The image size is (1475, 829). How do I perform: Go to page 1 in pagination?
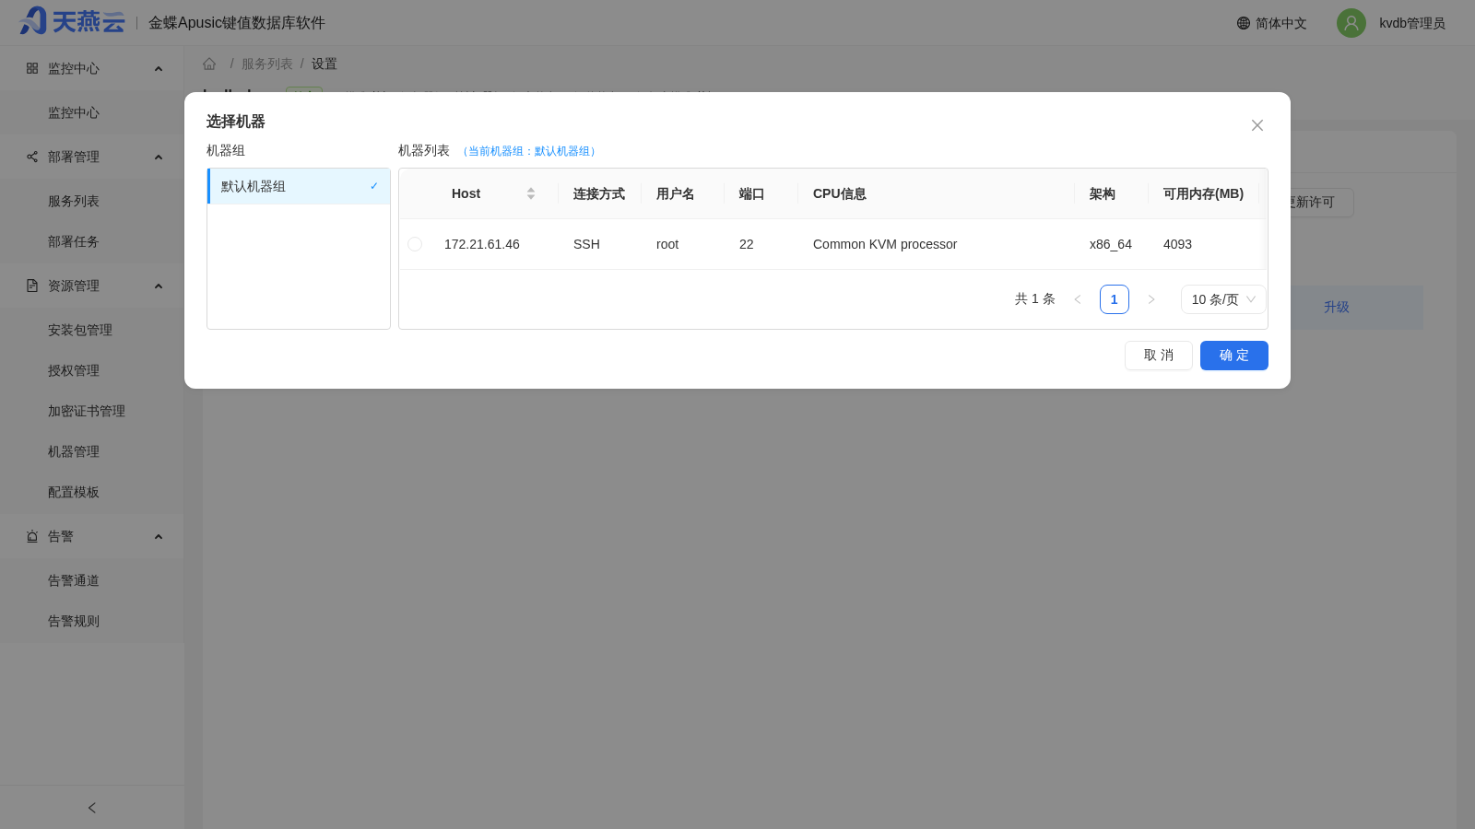coord(1115,299)
